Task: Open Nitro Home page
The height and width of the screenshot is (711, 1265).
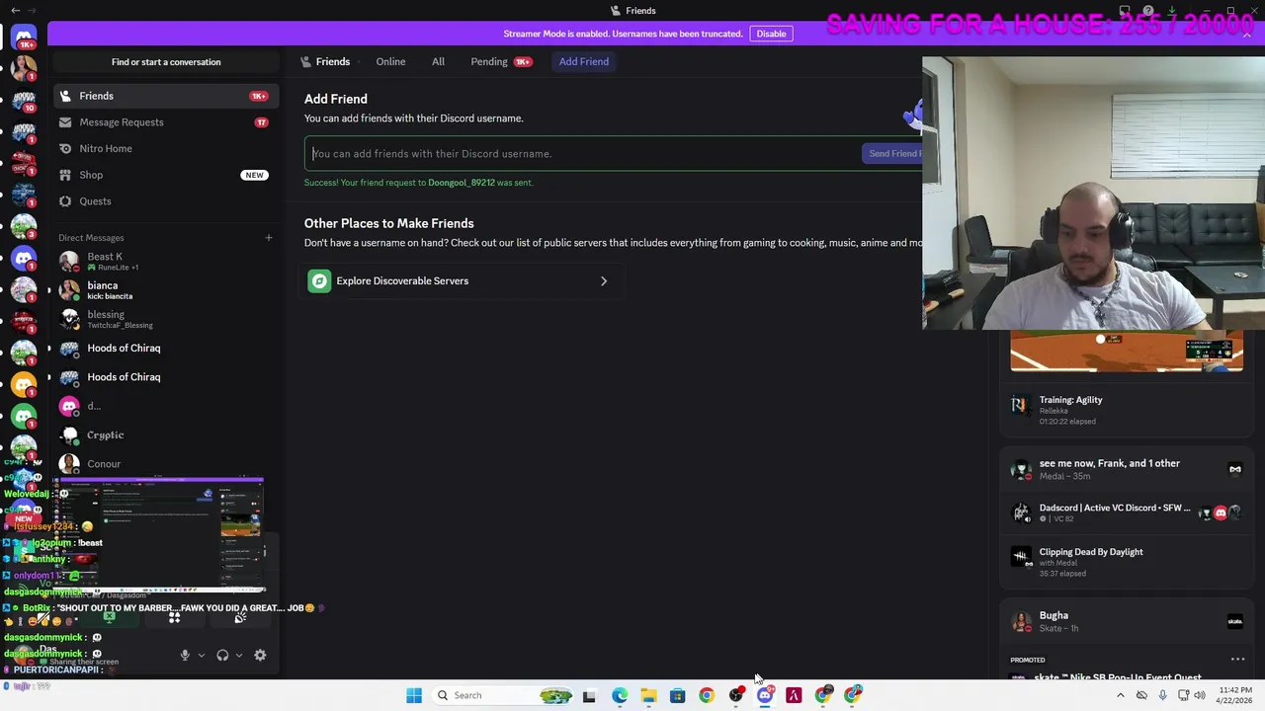Action: click(x=165, y=148)
